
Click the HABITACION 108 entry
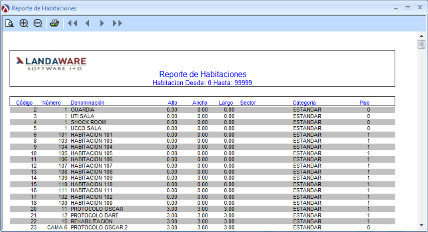92,172
